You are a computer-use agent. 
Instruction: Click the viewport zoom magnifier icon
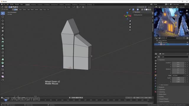tap(130, 21)
